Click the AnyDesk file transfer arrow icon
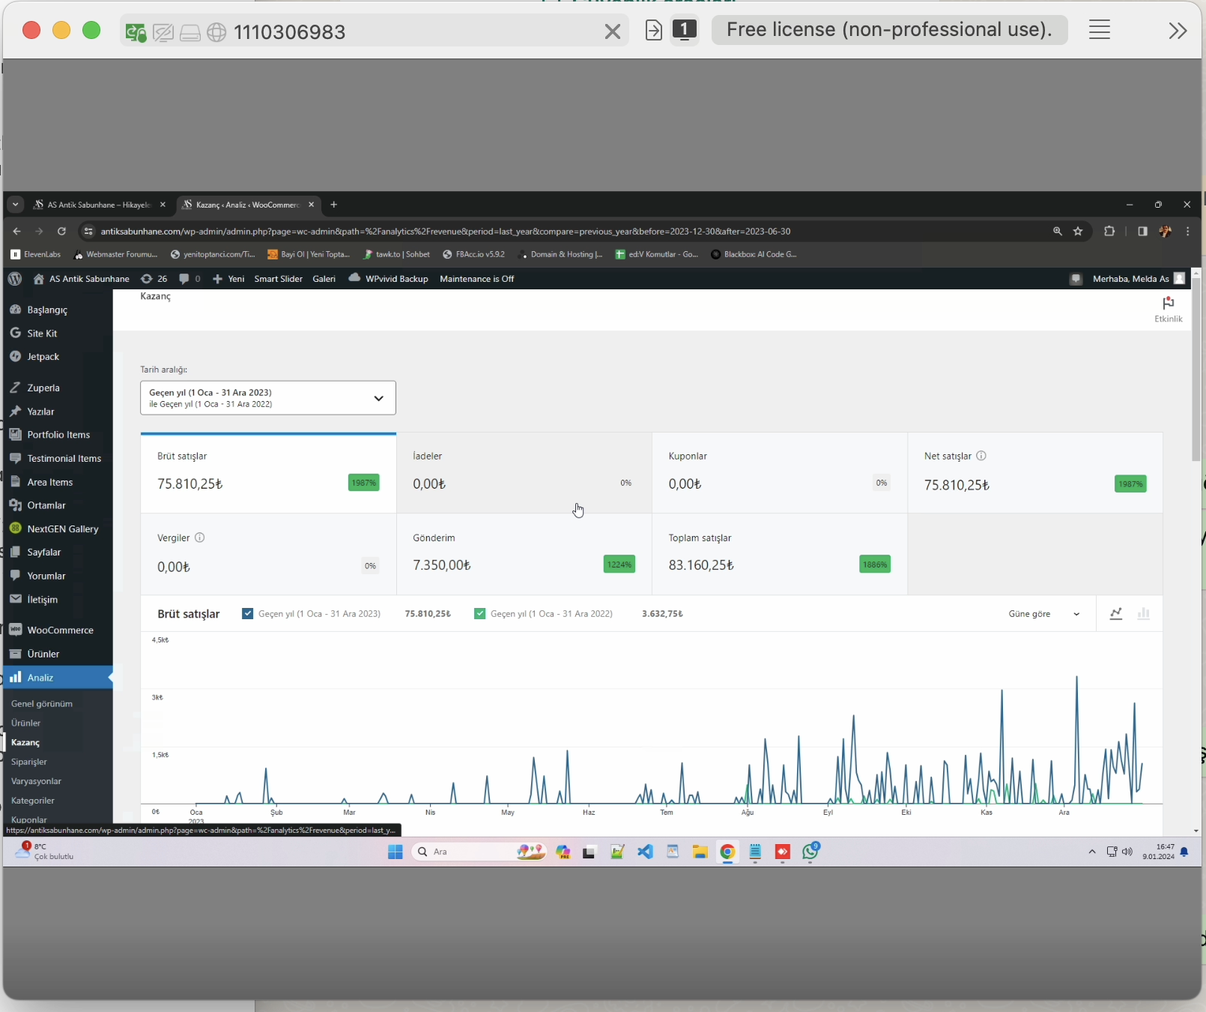Viewport: 1206px width, 1012px height. tap(654, 31)
